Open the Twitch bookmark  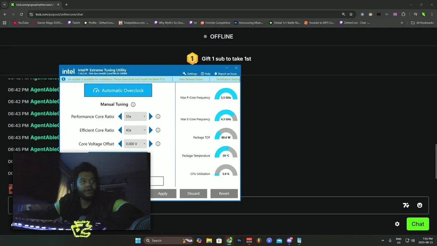(x=74, y=23)
